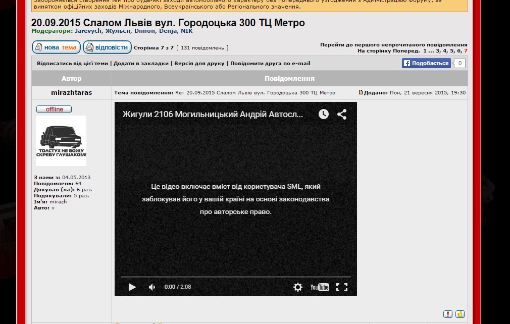This screenshot has height=324, width=510.
Task: Click the video time 0:00 / 2:08
Action: tap(178, 287)
